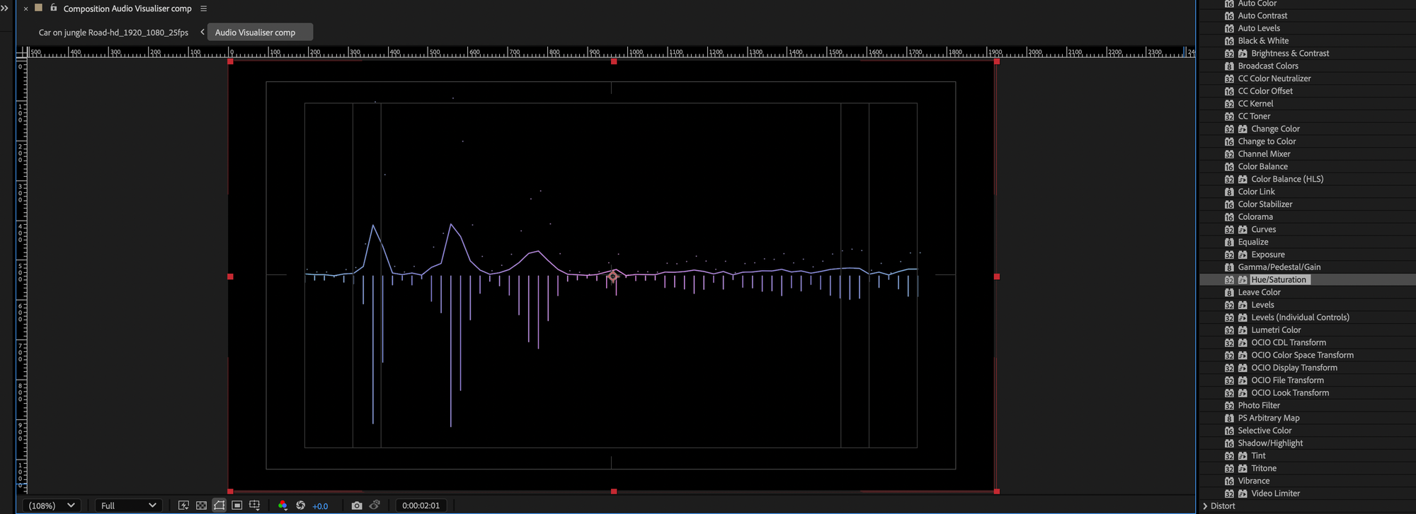Click the composition label color swatch

tap(39, 8)
